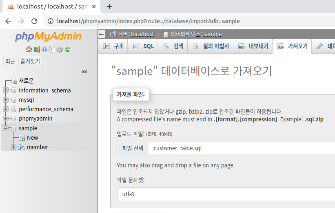Click New under sample database
Image resolution: width=335 pixels, height=213 pixels.
tap(32, 138)
